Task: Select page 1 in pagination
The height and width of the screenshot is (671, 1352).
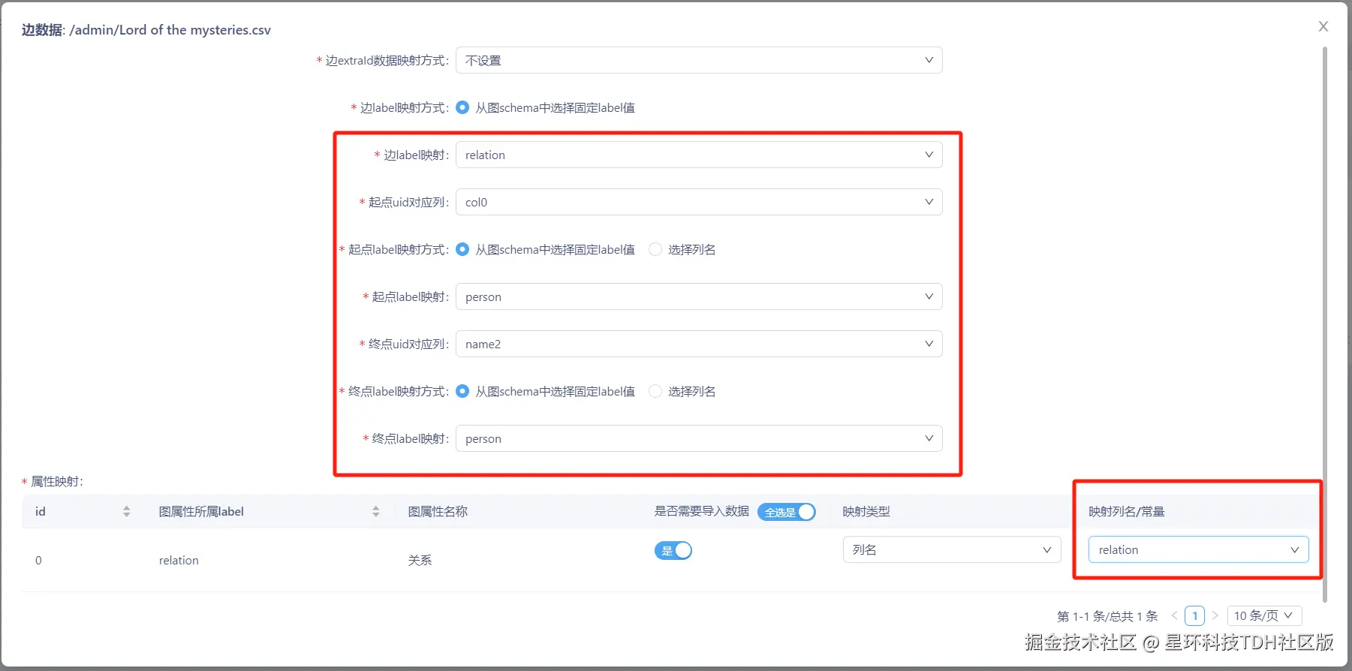Action: click(1194, 615)
